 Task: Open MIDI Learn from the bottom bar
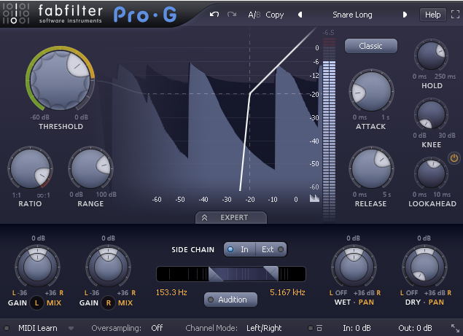coord(38,328)
